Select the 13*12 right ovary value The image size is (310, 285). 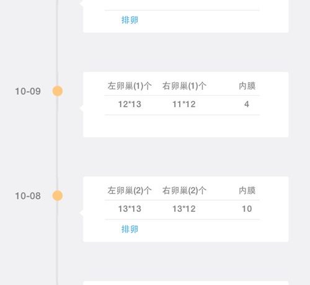[x=184, y=209]
